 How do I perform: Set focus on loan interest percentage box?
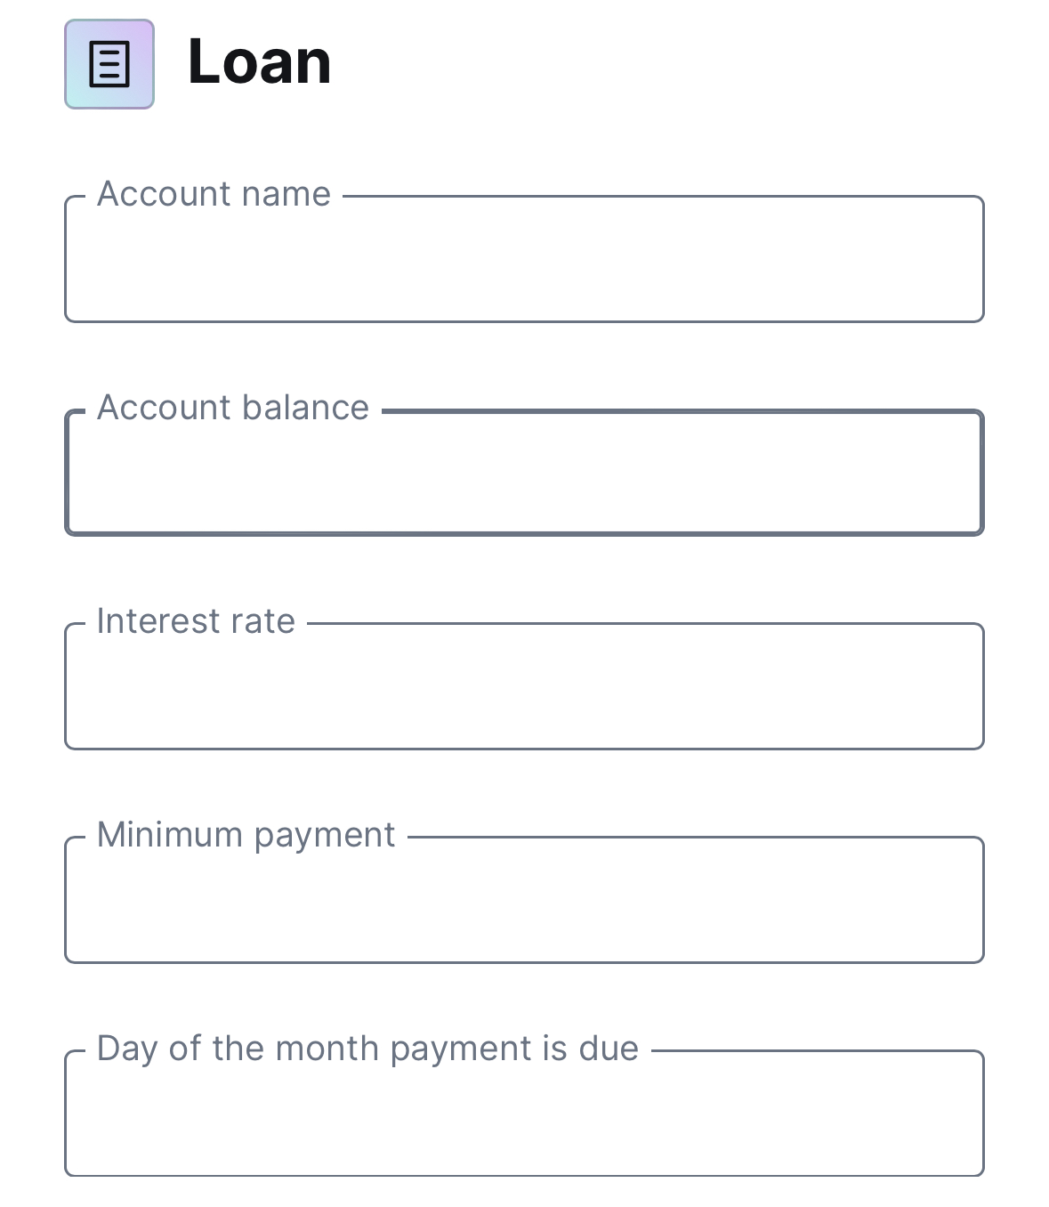click(524, 686)
